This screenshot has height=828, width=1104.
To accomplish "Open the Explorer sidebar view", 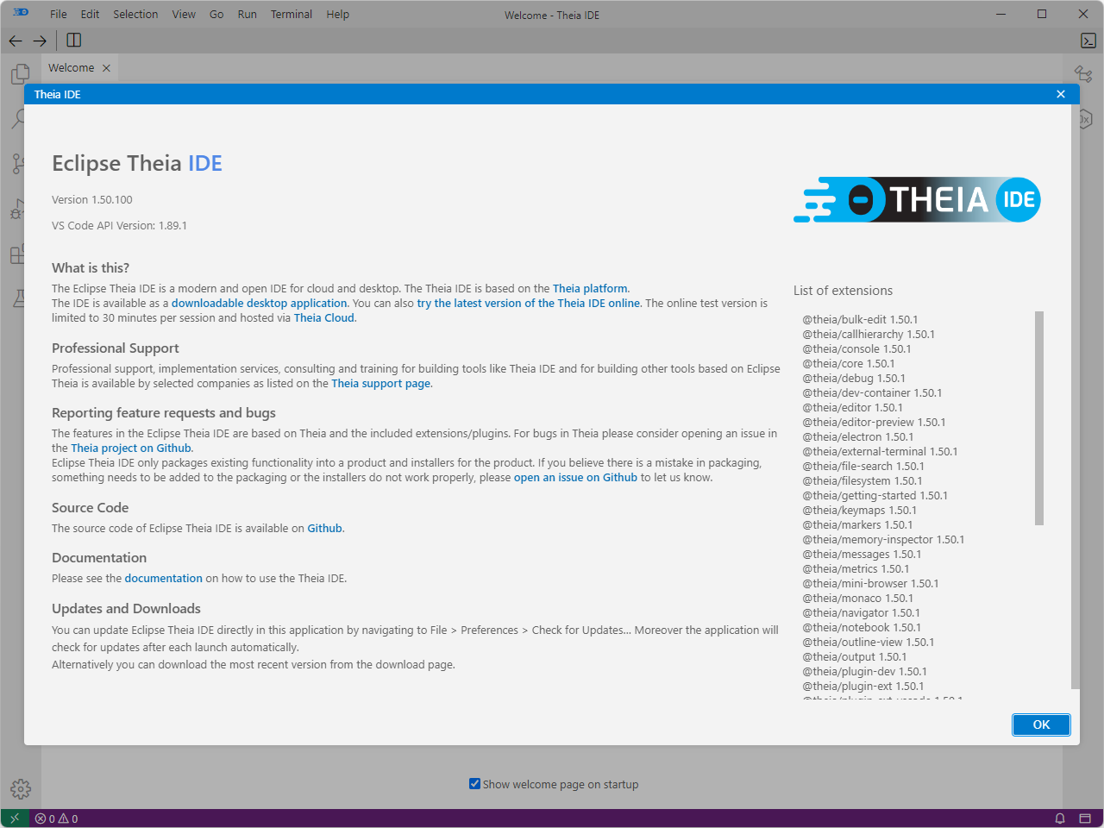I will tap(19, 73).
